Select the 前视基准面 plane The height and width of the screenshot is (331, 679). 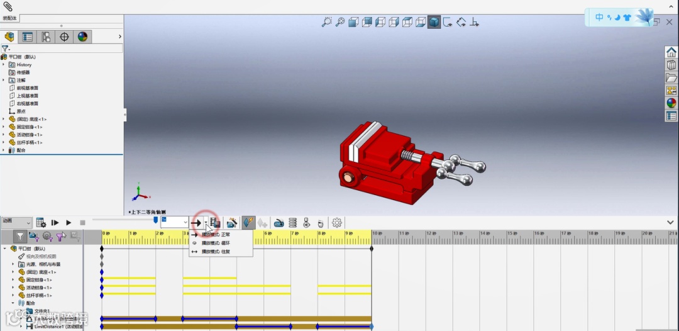pos(27,88)
